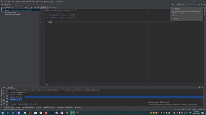Open the Run menu
The width and height of the screenshot is (206, 115).
(33, 2)
